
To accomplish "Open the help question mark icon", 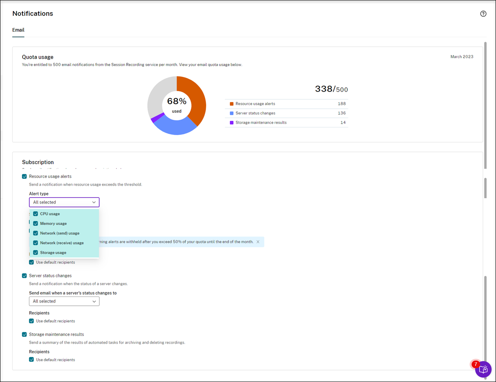I will [483, 14].
